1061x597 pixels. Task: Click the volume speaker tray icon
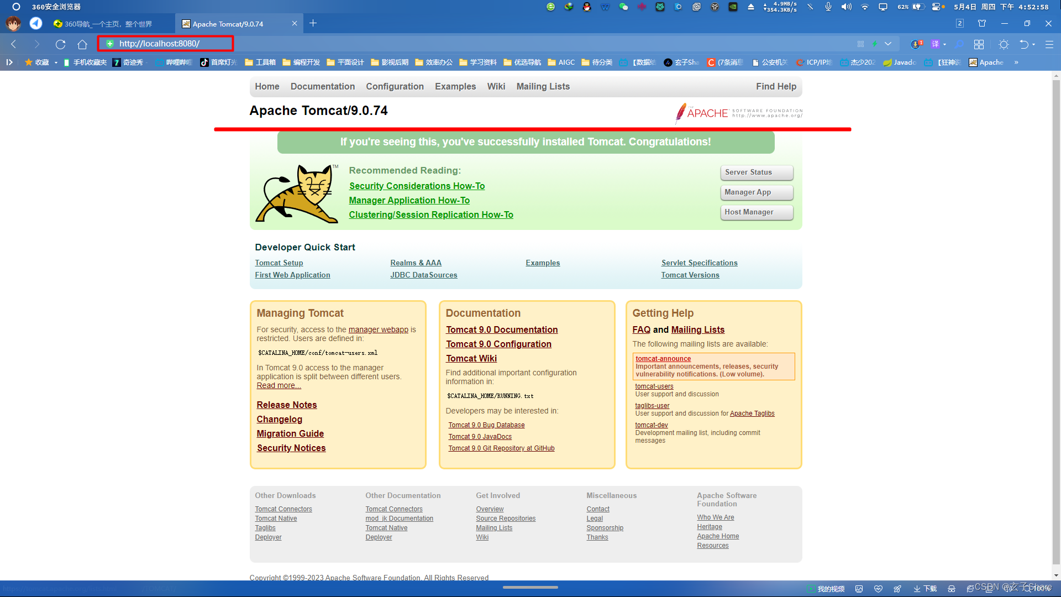click(846, 7)
